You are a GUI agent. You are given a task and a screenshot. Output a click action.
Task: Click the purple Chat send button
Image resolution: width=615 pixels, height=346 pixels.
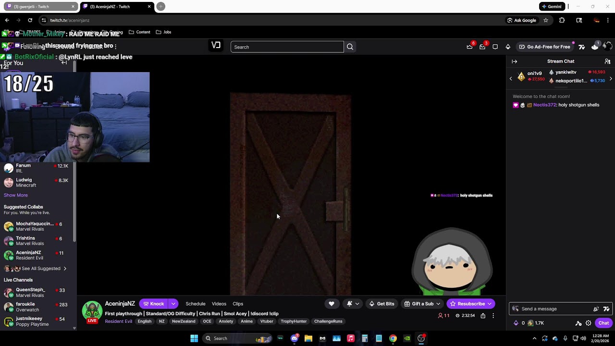point(603,323)
